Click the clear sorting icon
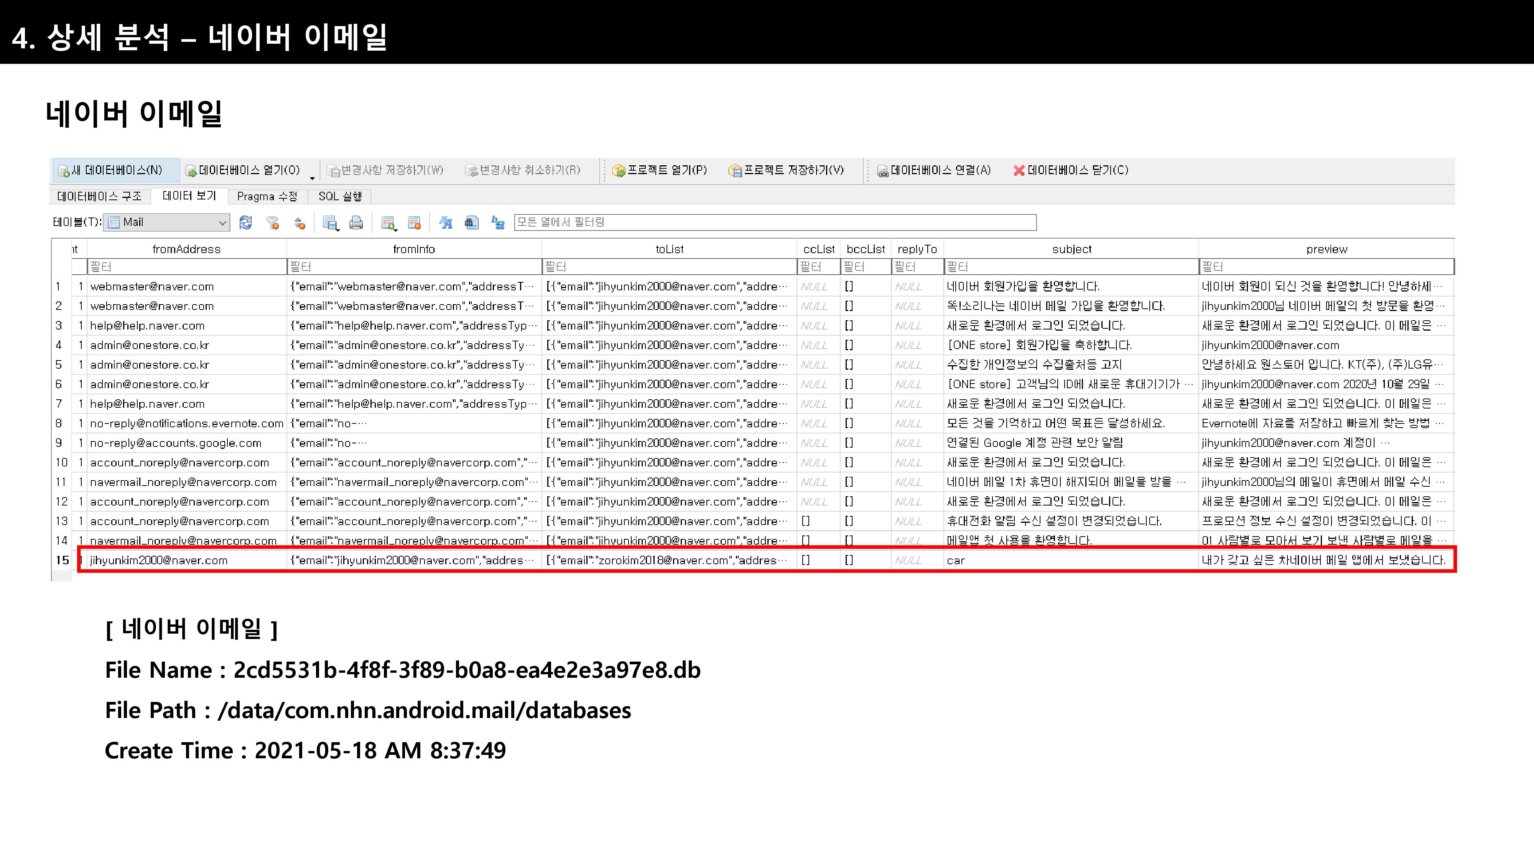The image size is (1534, 863). (300, 223)
